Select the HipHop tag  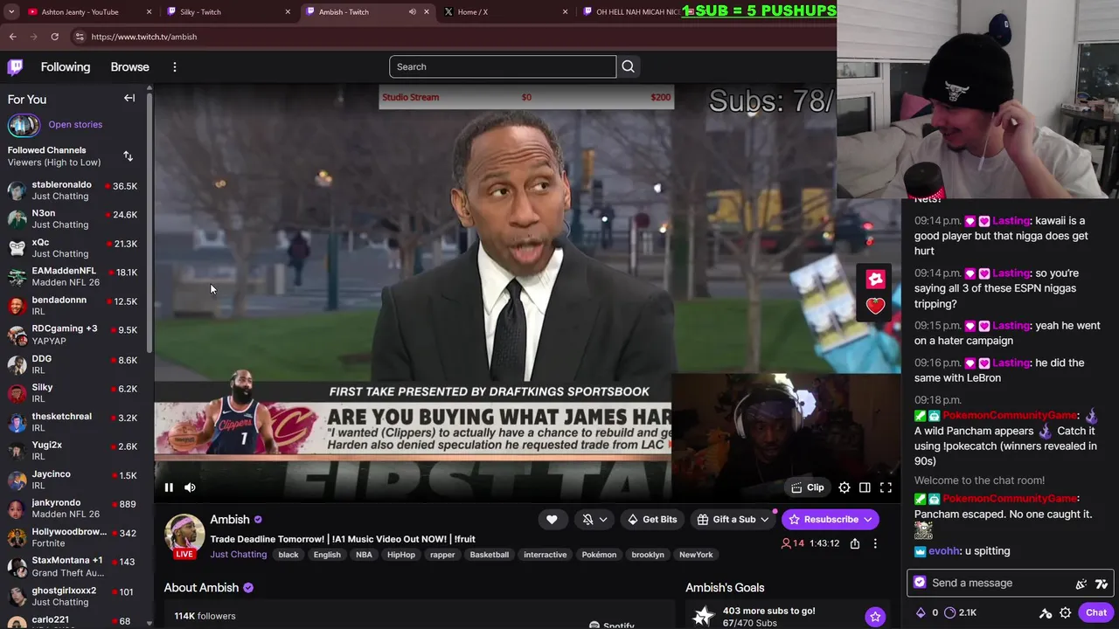coord(401,555)
